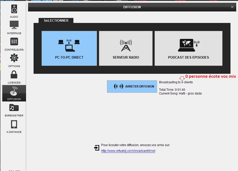Open the Enregistrer music folder icon
The image size is (238, 171).
[x=14, y=108]
